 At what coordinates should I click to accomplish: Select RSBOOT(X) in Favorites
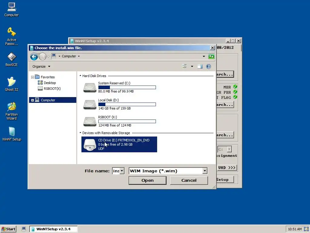point(49,89)
